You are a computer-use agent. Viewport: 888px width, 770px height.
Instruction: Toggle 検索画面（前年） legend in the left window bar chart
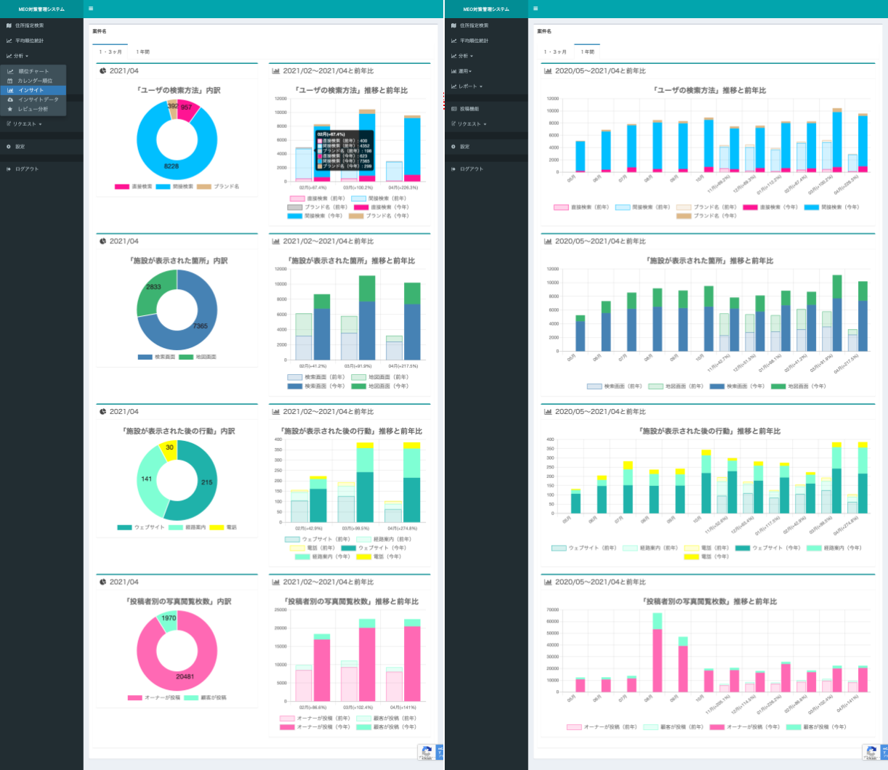(317, 377)
